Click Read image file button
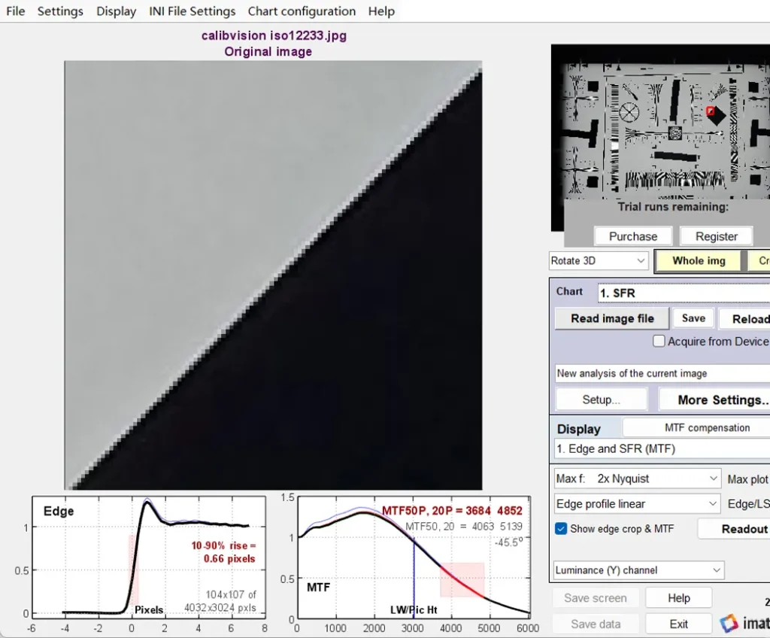The image size is (770, 638). (612, 318)
